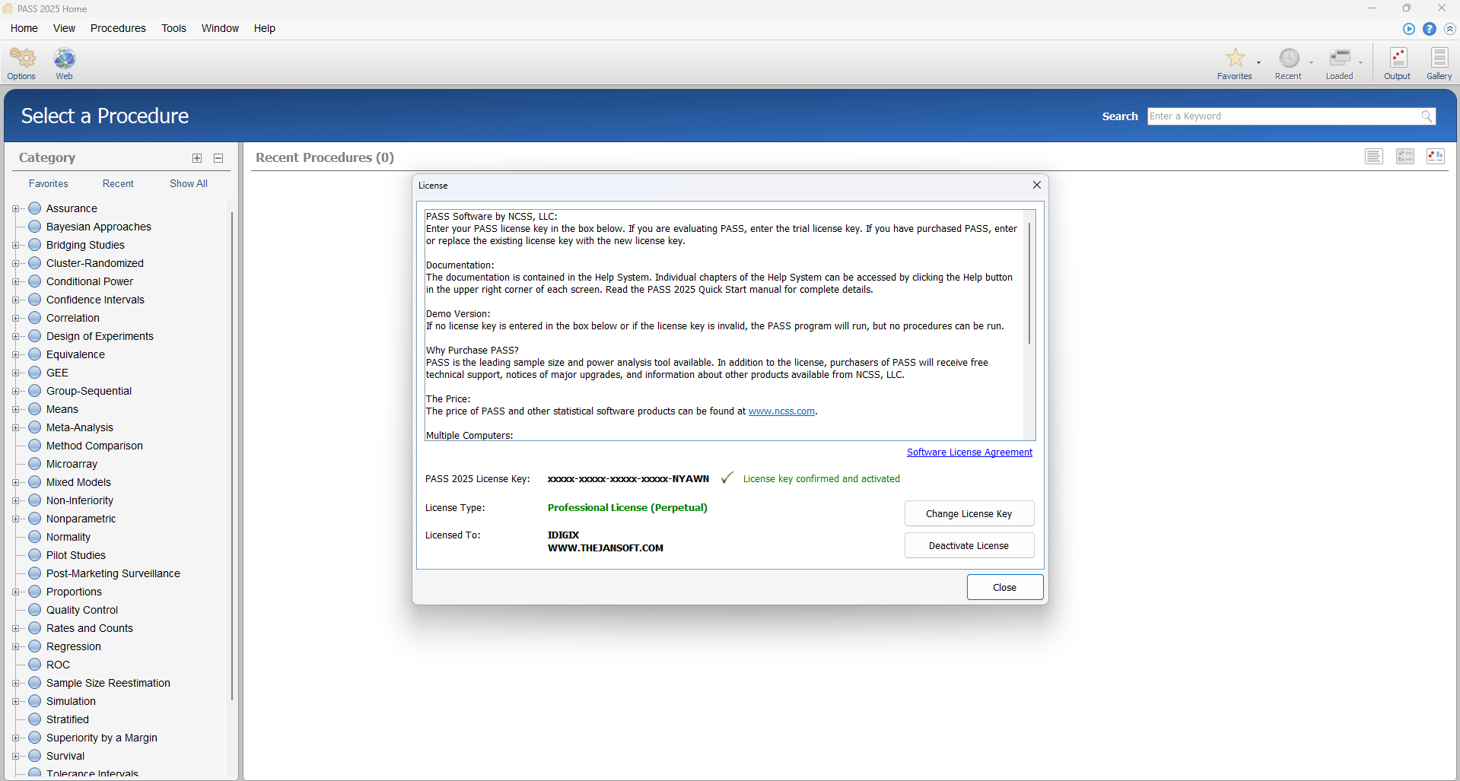Select Sample Size Reestimation category
Image resolution: width=1460 pixels, height=781 pixels.
pos(108,683)
